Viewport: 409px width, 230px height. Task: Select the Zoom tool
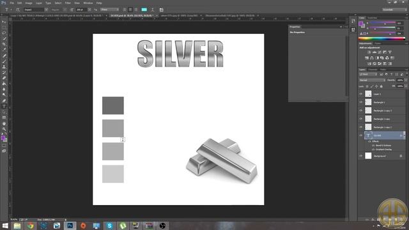[4, 129]
